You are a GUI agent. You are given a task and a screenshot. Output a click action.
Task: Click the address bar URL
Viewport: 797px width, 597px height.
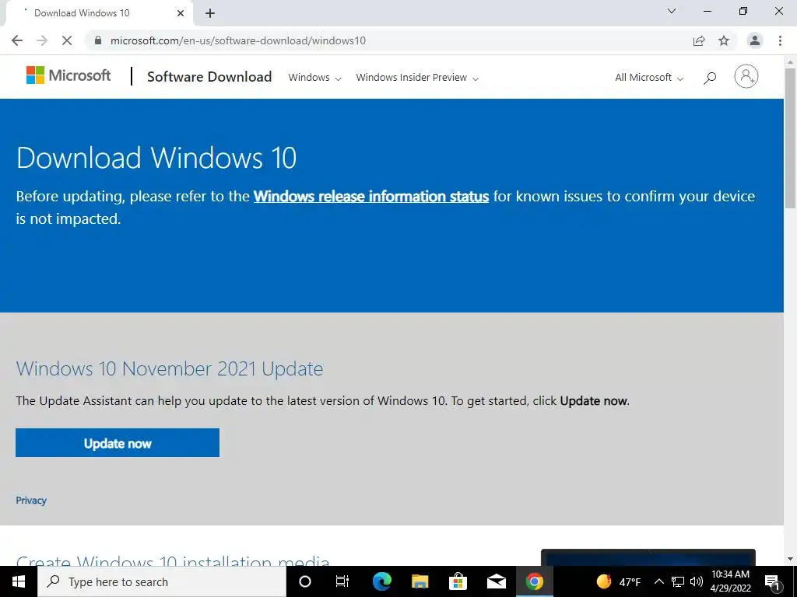coord(238,40)
